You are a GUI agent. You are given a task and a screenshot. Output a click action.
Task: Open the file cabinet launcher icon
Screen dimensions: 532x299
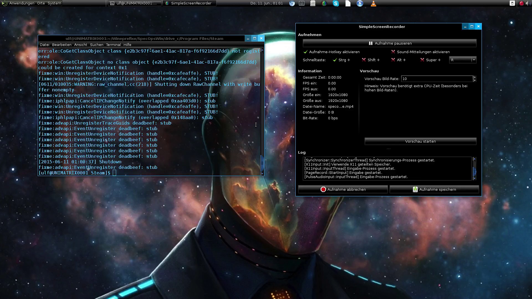[x=313, y=3]
